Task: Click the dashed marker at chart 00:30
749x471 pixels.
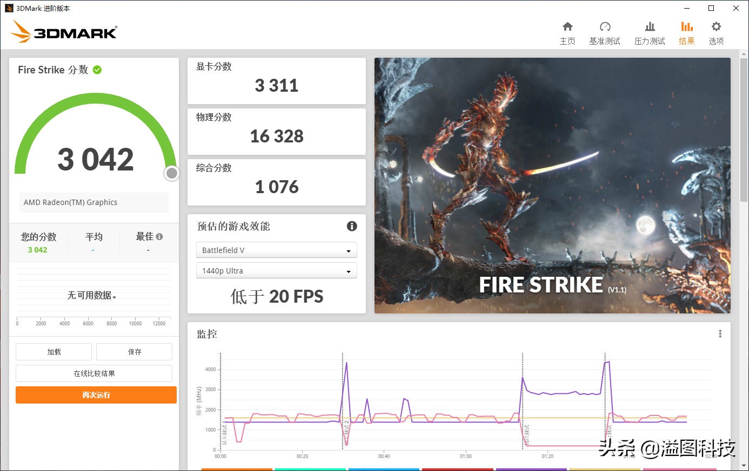Action: coord(343,401)
